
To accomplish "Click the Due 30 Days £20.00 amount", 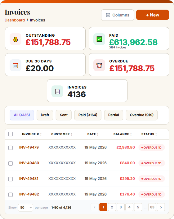I will tap(40, 68).
